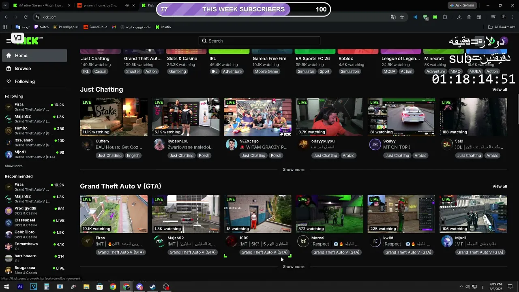This screenshot has width=519, height=292.
Task: Open Ask Gemini
Action: pos(462,6)
